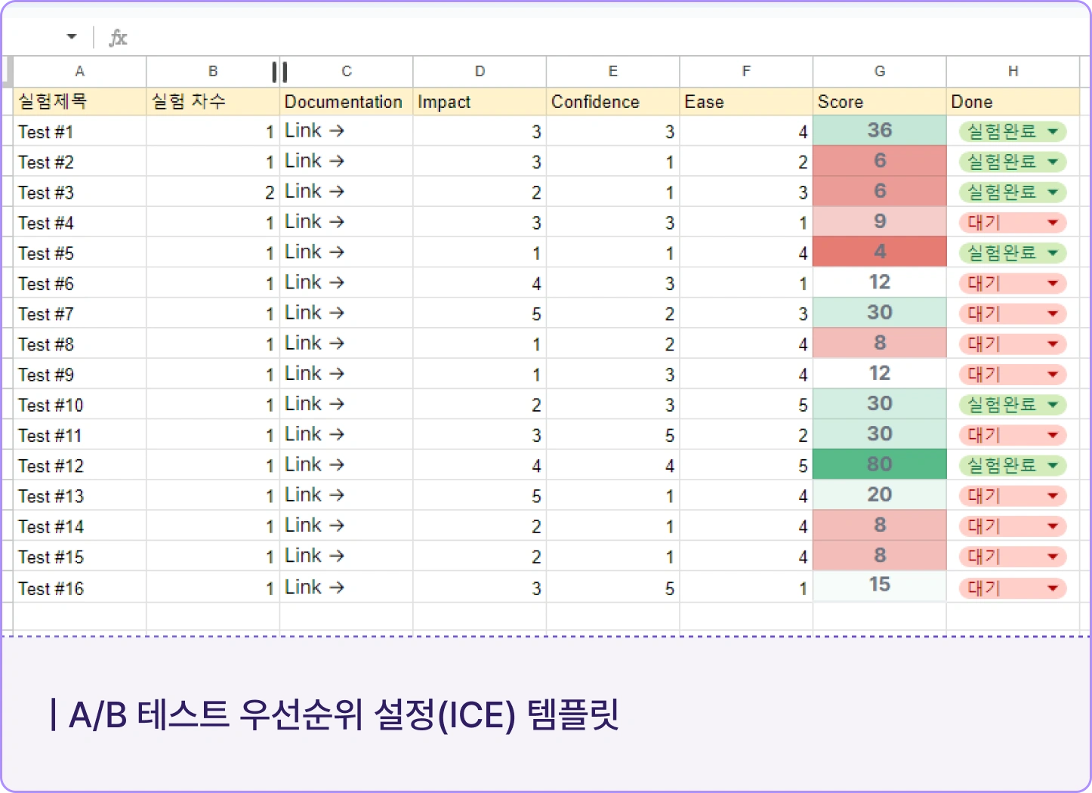Open the Documentation link for Test #5

point(314,251)
